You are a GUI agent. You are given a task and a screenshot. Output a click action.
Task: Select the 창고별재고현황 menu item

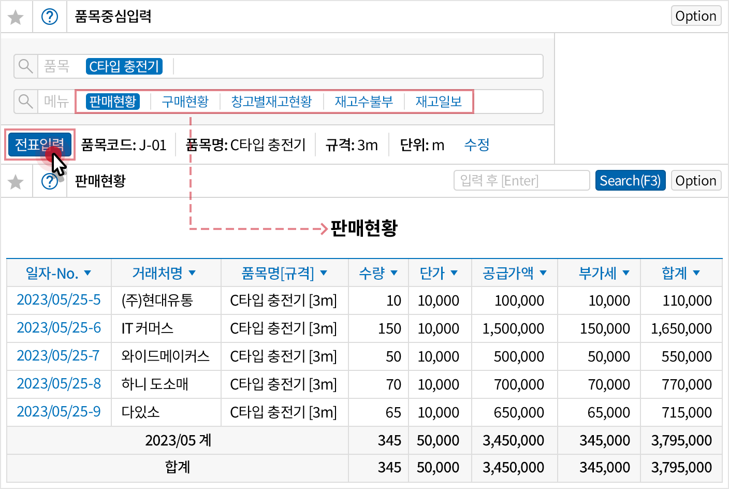[x=271, y=102]
